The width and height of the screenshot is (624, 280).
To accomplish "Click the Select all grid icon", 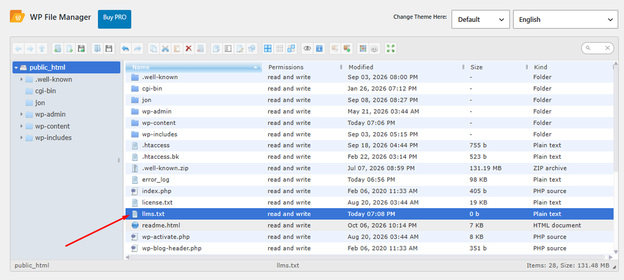I will [x=268, y=49].
